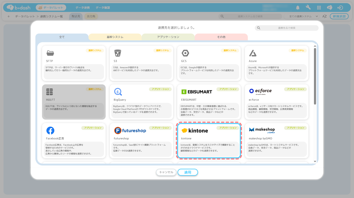
Task: Switch to the 基幹システム tab
Action: (x=115, y=37)
